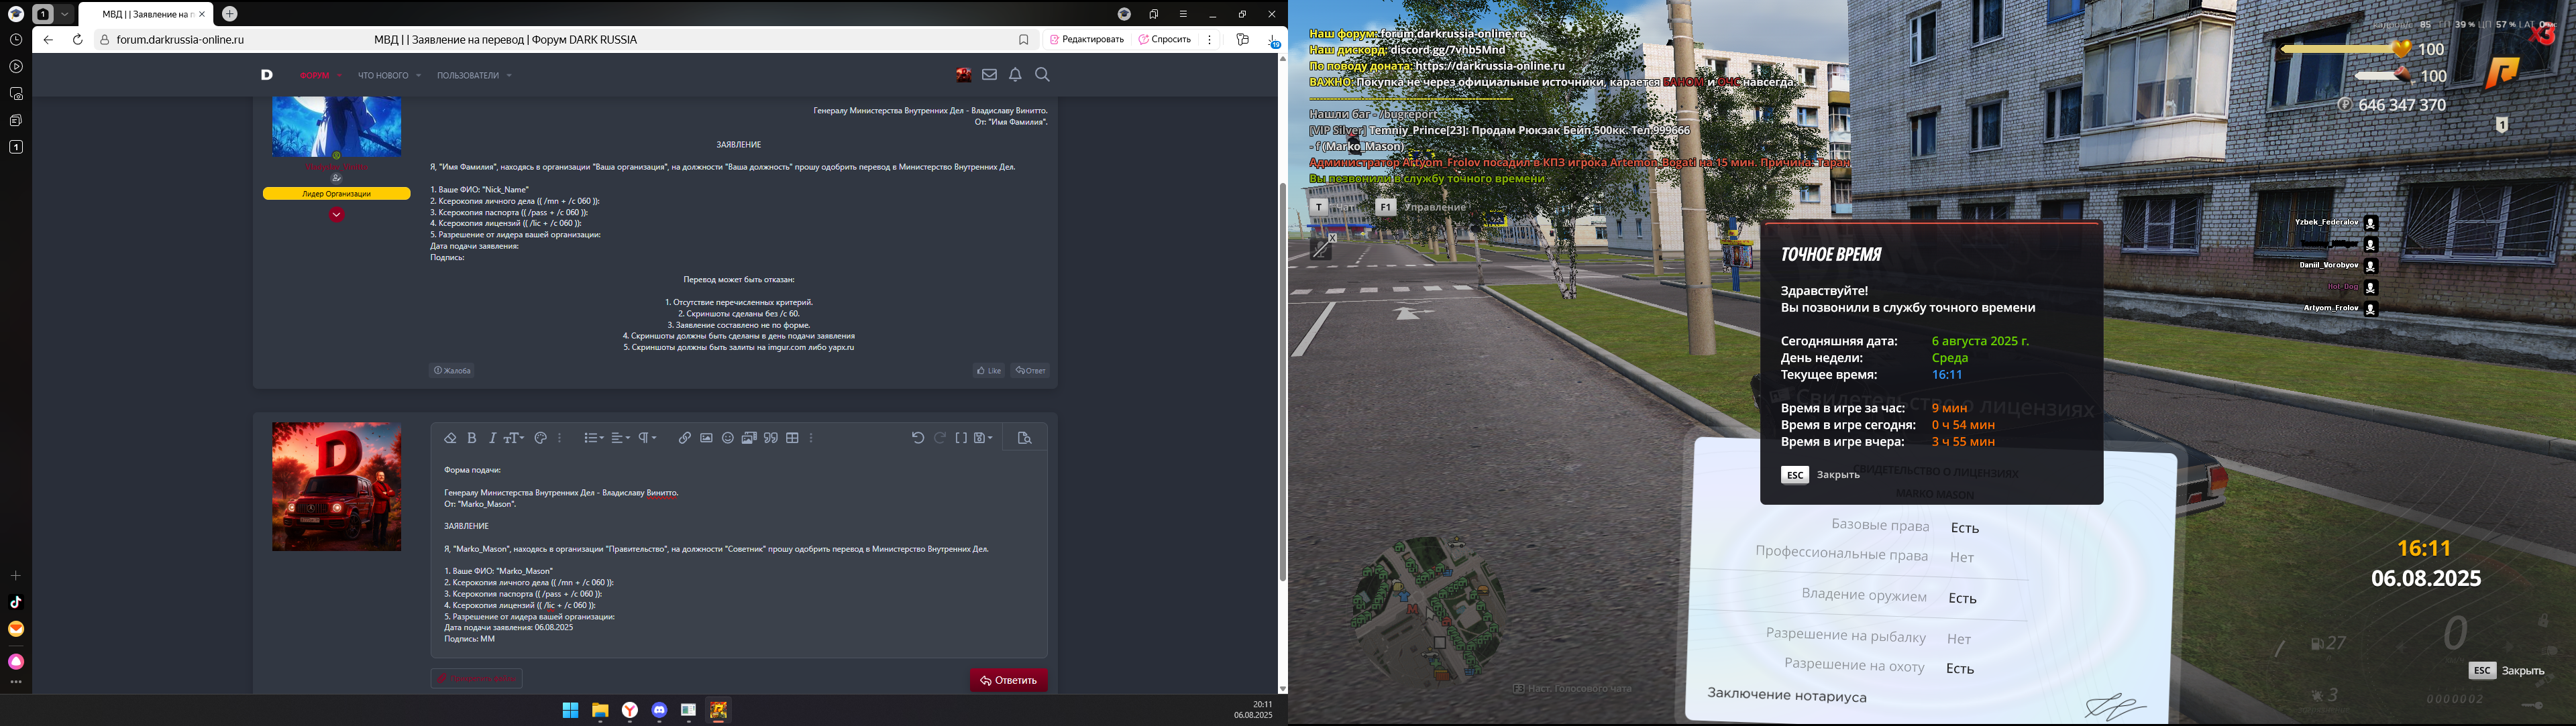Click the eraser remove formatting icon

click(x=450, y=438)
